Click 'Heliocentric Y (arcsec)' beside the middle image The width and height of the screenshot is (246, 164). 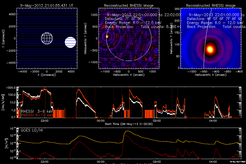[x=85, y=39]
